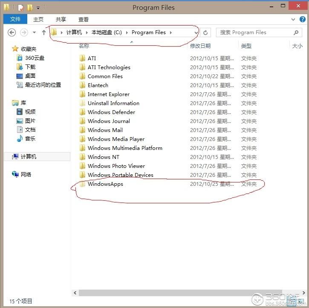The width and height of the screenshot is (309, 308).
Task: Click 计算机 in the address bar breadcrumb
Action: 74,32
